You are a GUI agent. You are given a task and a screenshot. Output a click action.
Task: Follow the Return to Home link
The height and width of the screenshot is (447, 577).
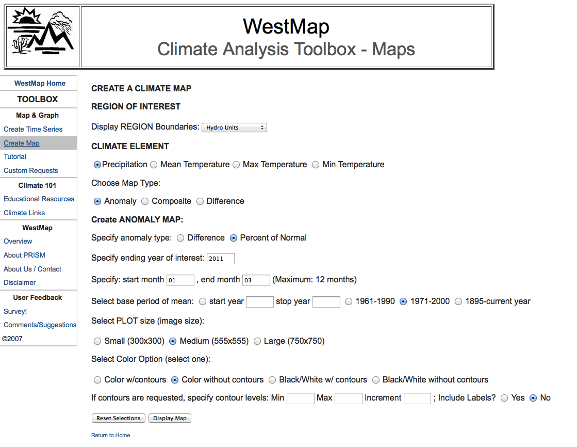110,435
